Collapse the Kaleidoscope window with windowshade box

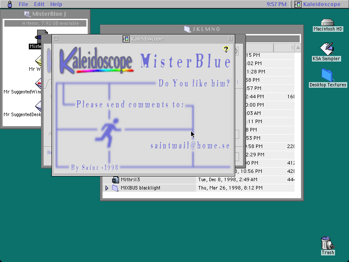point(230,38)
